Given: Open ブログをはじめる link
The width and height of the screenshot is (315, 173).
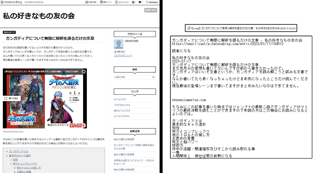Looking at the screenshot, I should [122, 105].
